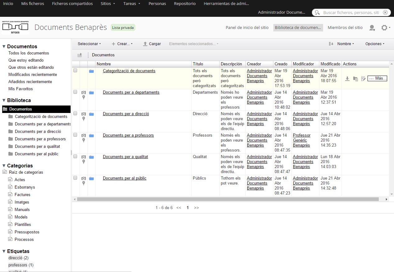Toggle the sort direction icon beside Nombre
Screen dimensions: 394x272
[x=331, y=44]
